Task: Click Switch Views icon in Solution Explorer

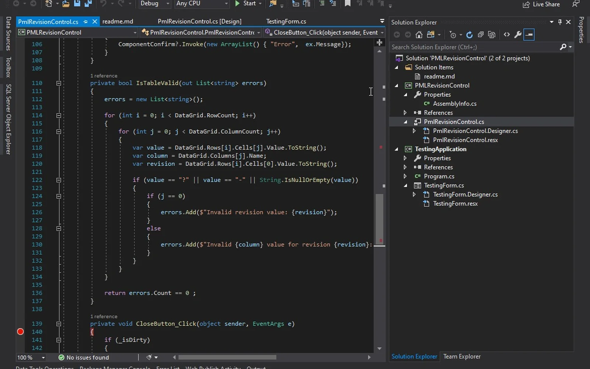Action: tap(430, 35)
